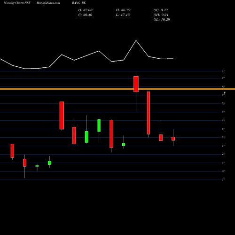This screenshot has width=235, height=235.
Task: Click the "OL: 10.29" reading
Action: click(162, 20)
